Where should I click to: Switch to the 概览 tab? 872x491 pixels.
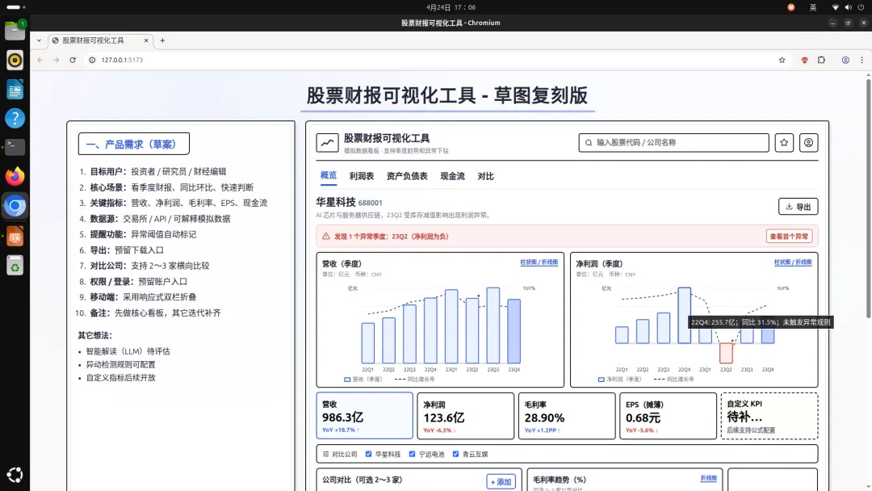(x=329, y=176)
